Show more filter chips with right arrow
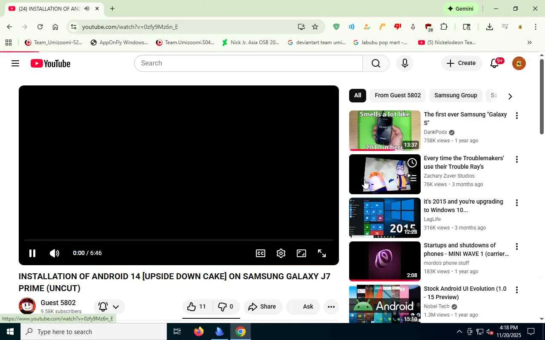 point(510,96)
